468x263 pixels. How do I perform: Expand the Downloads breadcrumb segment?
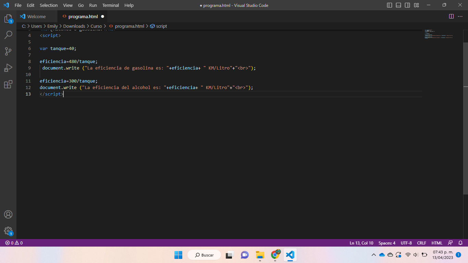(x=74, y=26)
